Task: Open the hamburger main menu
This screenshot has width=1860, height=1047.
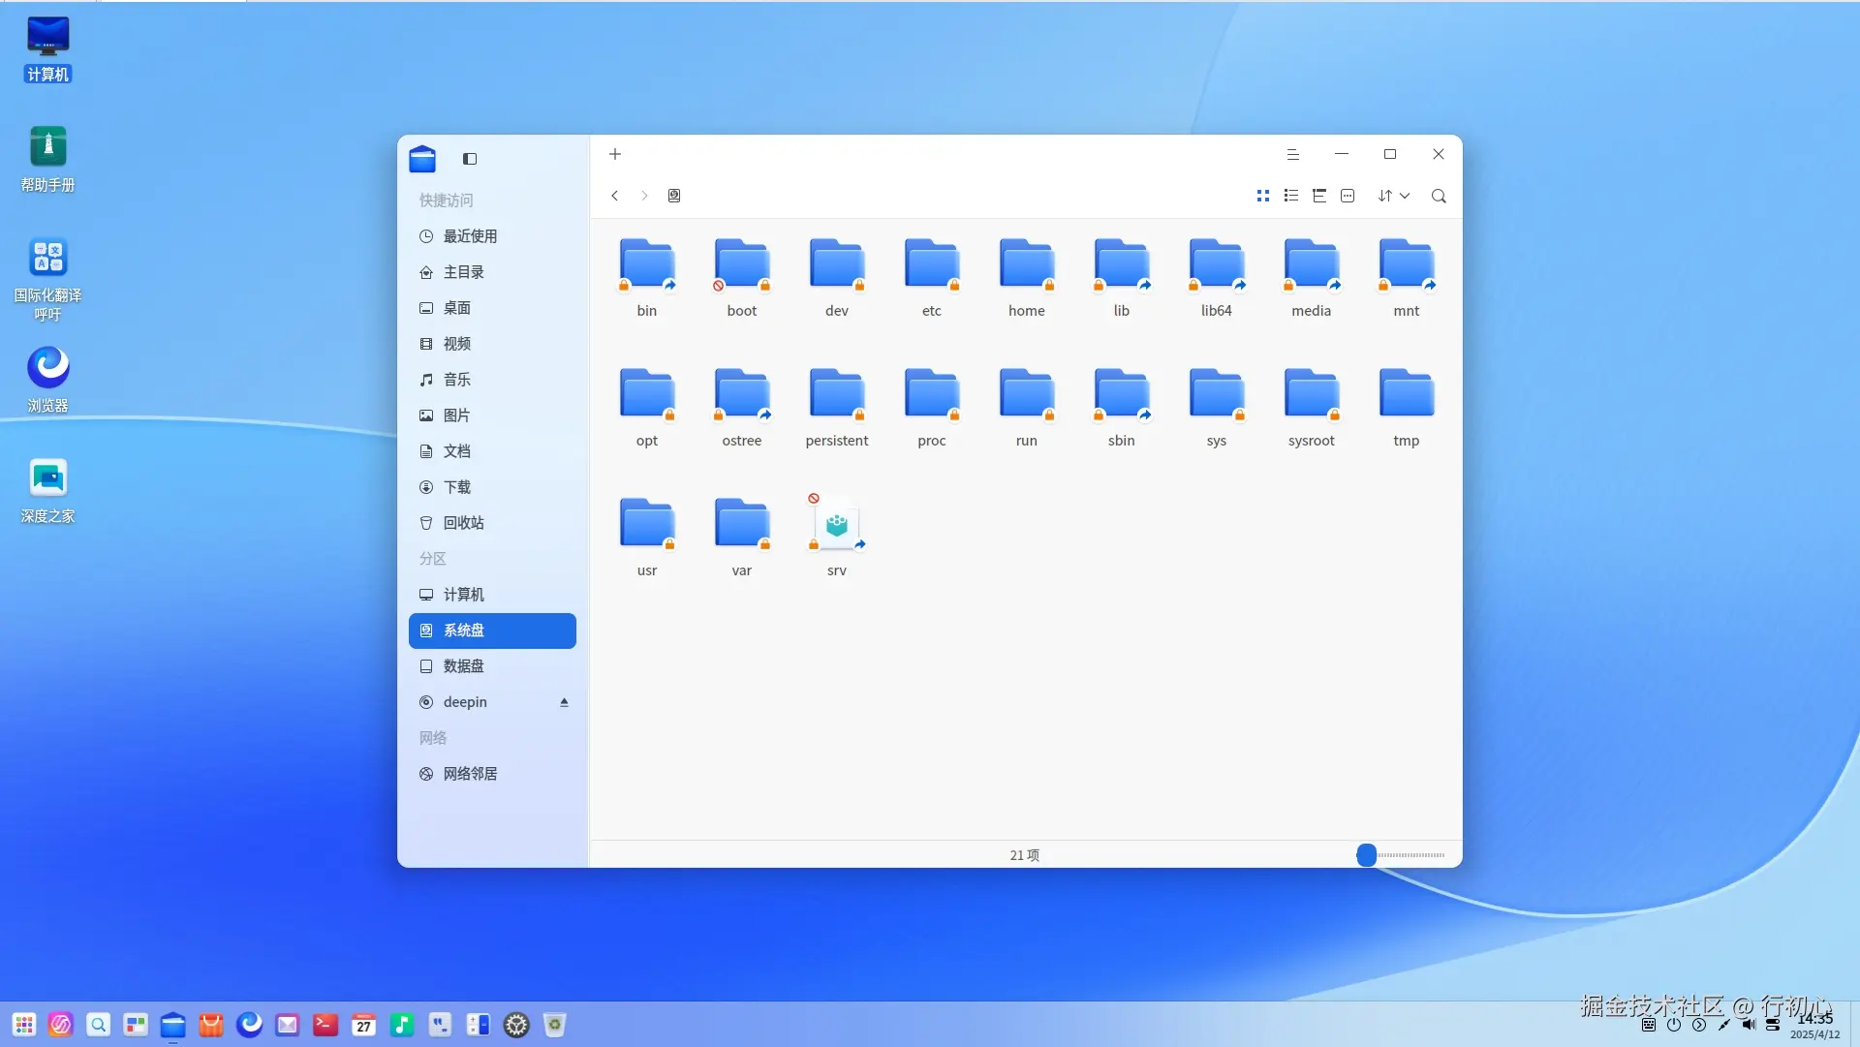Action: 1292,154
